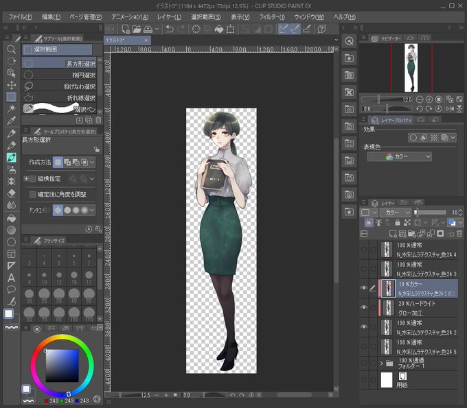The width and height of the screenshot is (467, 408).
Task: Open the 編集 menu
Action: coord(52,17)
